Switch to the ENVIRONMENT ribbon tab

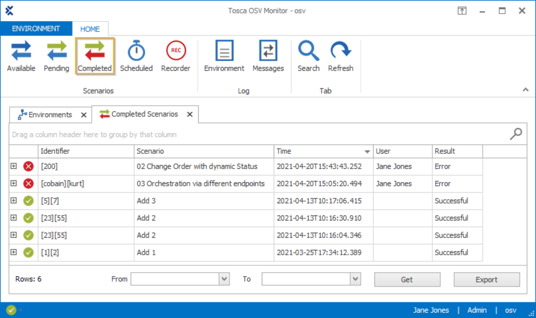point(36,29)
